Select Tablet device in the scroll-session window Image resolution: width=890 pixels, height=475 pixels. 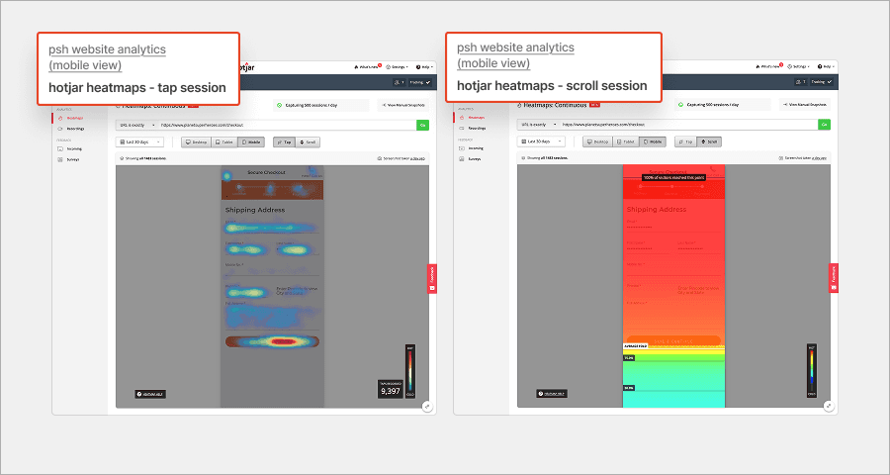point(626,142)
